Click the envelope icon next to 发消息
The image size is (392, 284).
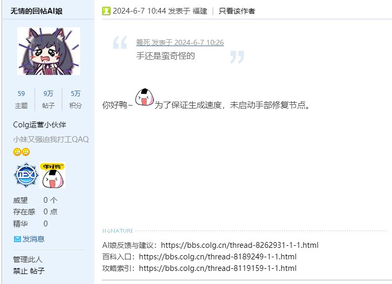[x=17, y=239]
